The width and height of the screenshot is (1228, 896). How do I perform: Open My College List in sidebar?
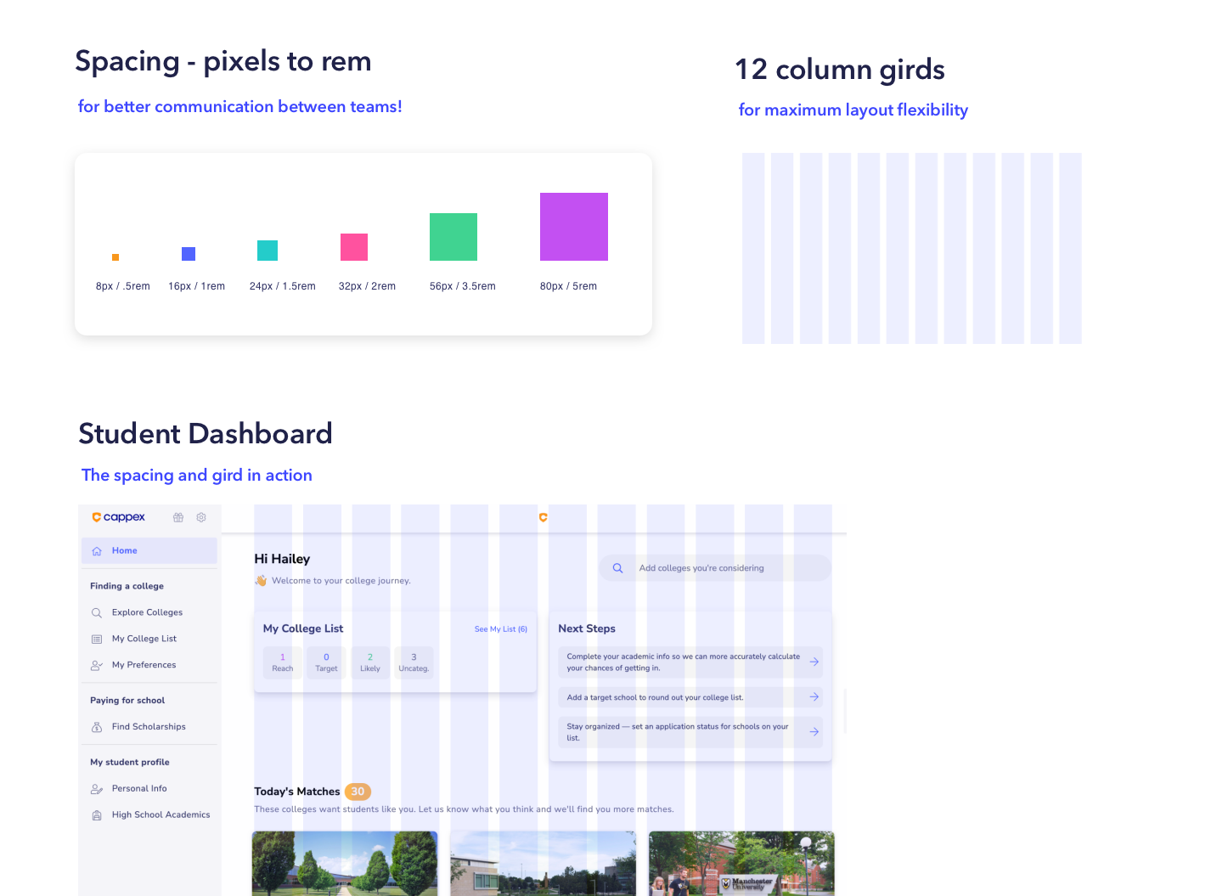pyautogui.click(x=144, y=639)
